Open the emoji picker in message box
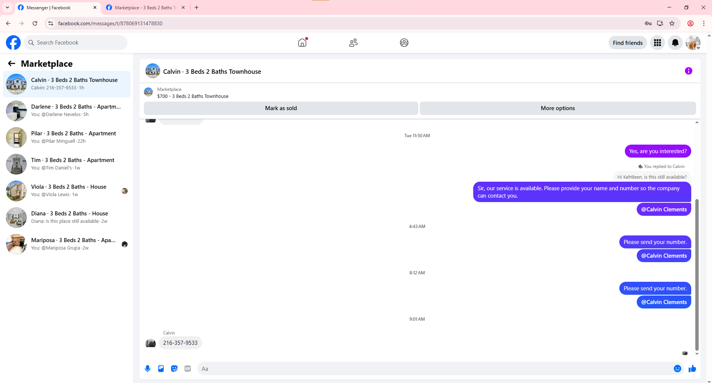This screenshot has height=383, width=712. tap(678, 369)
